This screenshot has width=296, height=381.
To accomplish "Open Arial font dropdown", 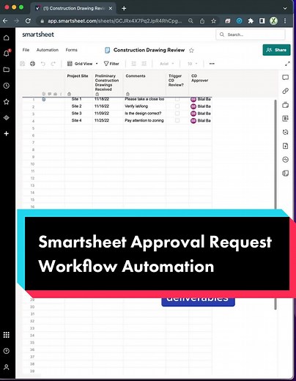I will [x=167, y=64].
